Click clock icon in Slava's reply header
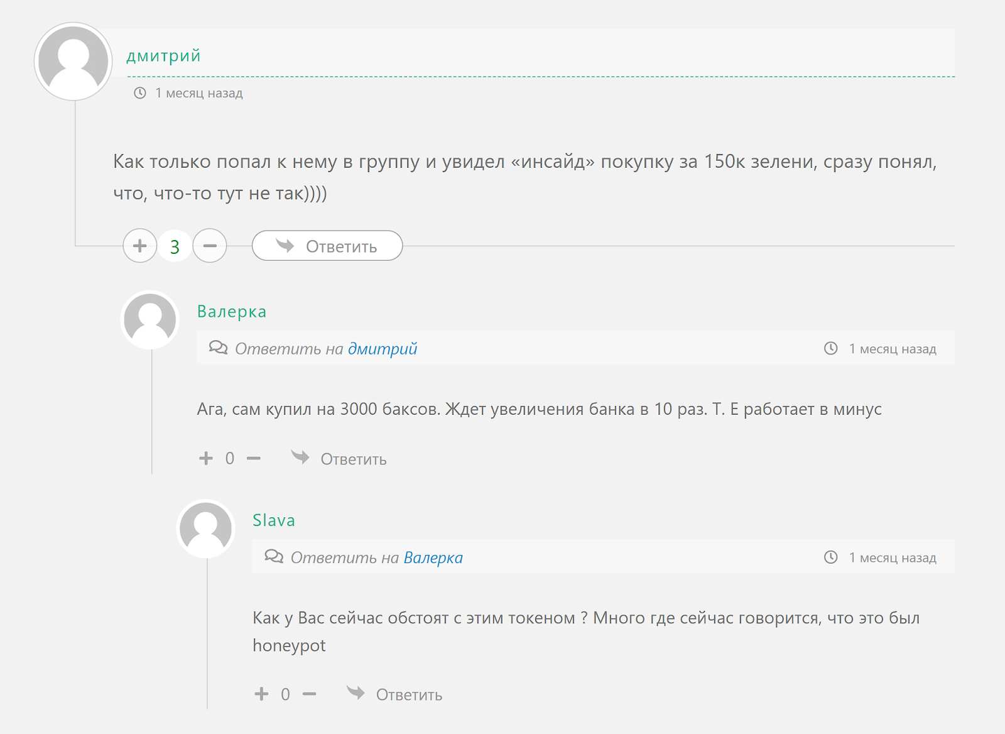This screenshot has height=734, width=1005. click(831, 557)
